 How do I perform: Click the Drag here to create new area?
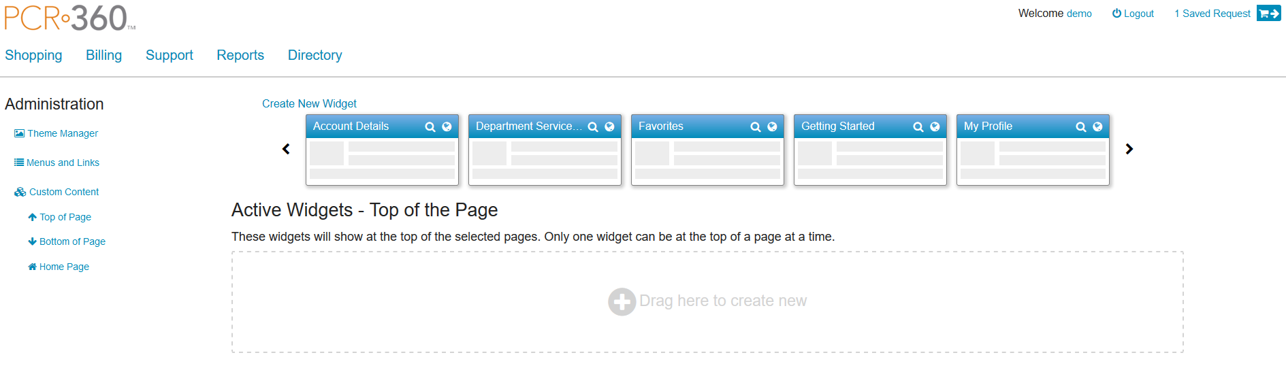pos(707,301)
